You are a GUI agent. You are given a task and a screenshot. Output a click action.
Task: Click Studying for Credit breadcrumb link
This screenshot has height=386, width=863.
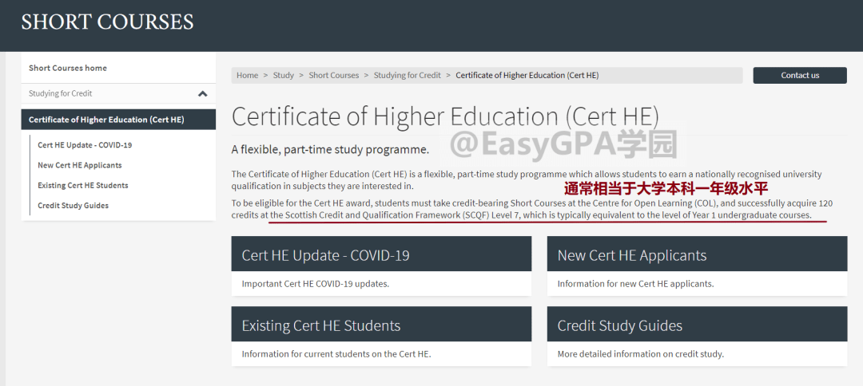click(x=408, y=76)
